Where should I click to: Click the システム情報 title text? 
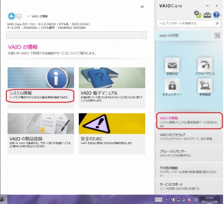click(x=21, y=93)
